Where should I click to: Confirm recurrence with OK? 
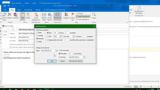[52, 61]
